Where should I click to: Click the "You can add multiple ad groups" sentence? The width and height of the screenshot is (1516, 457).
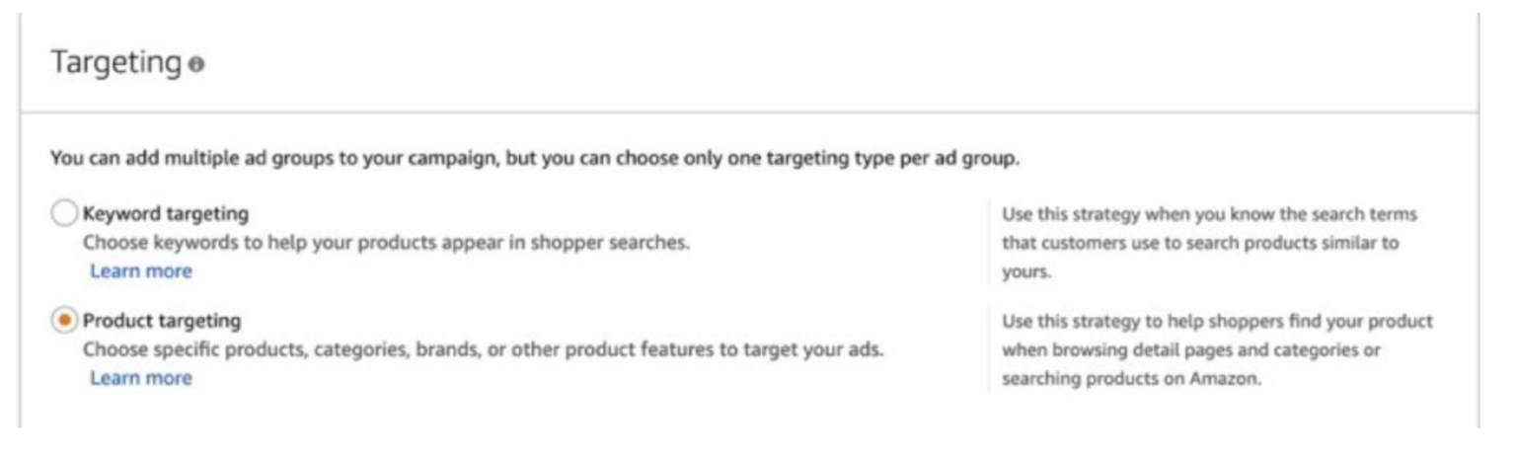[533, 159]
